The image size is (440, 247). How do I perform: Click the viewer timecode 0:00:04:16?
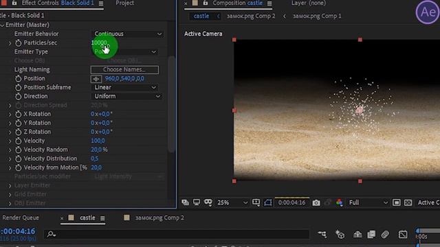[291, 202]
